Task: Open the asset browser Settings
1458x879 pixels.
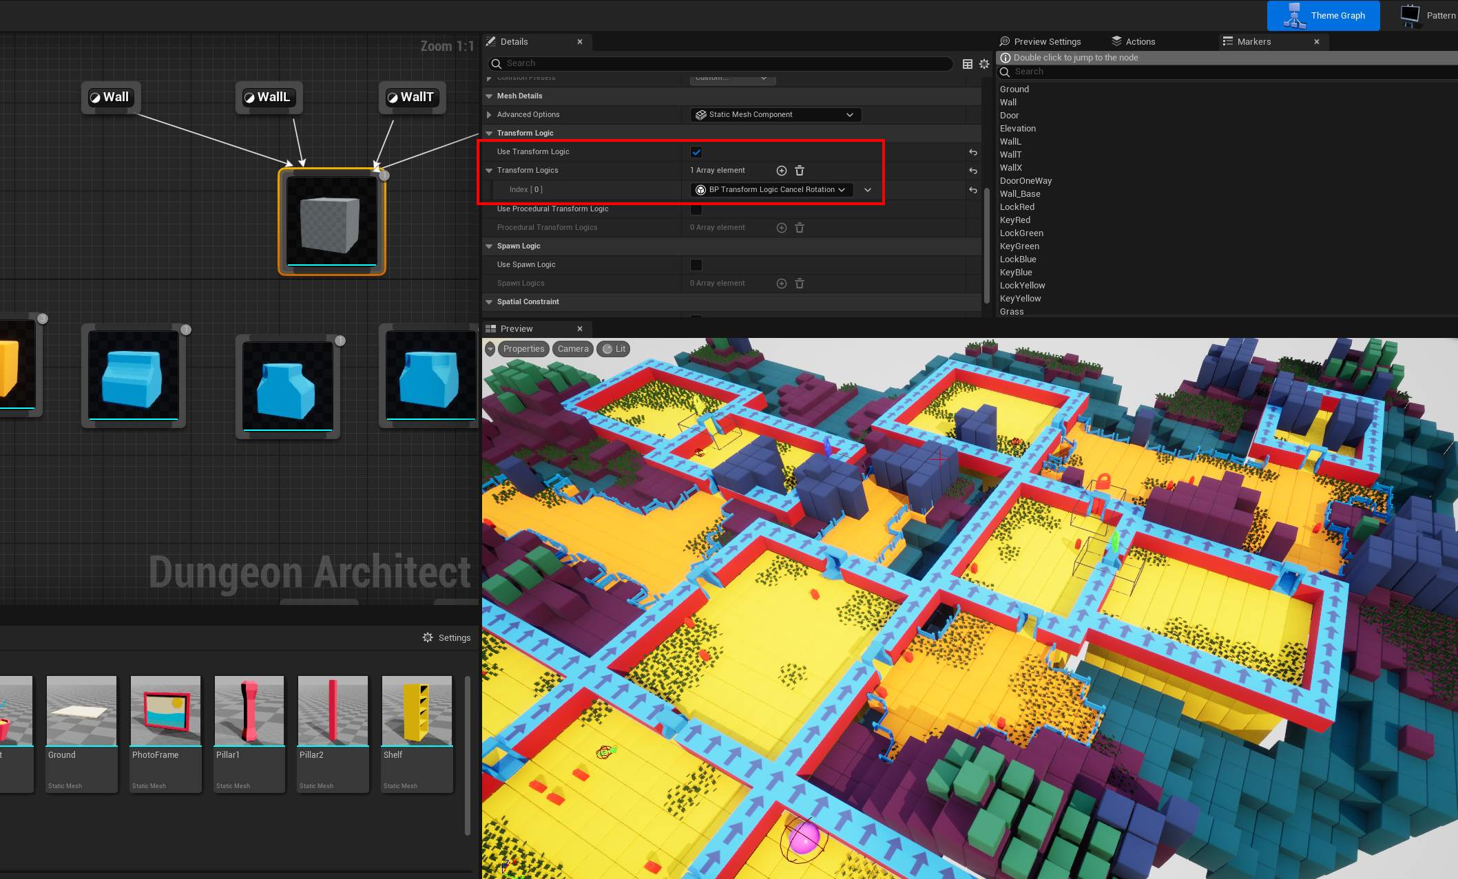Action: [447, 638]
